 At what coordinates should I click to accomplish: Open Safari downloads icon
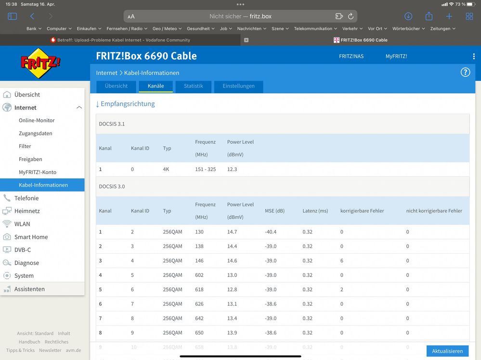click(x=408, y=16)
